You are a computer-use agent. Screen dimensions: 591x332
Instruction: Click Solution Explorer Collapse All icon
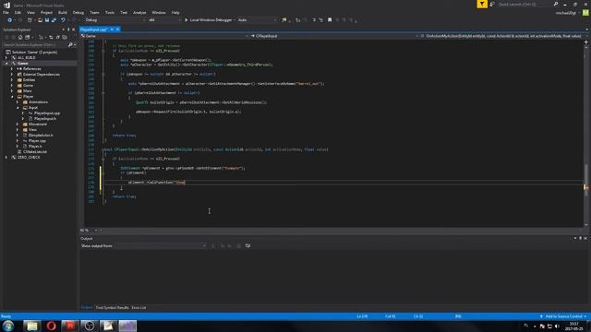pos(57,37)
